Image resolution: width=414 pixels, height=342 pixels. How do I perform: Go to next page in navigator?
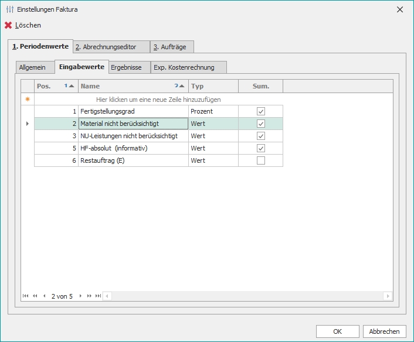(89, 296)
